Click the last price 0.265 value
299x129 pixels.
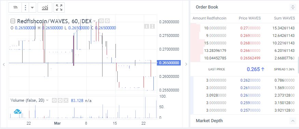(x=253, y=69)
